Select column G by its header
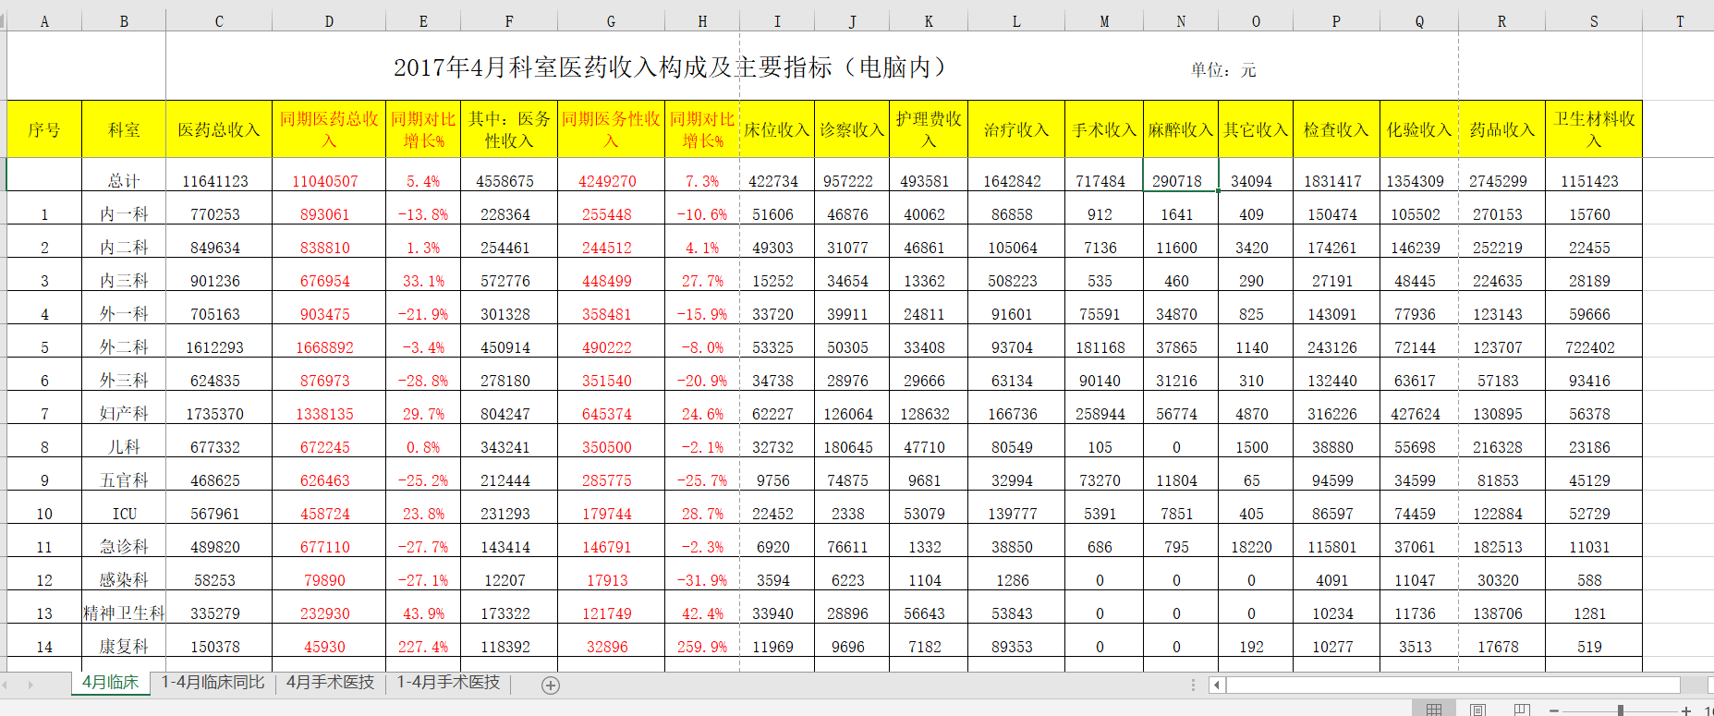This screenshot has height=716, width=1714. pos(611,20)
